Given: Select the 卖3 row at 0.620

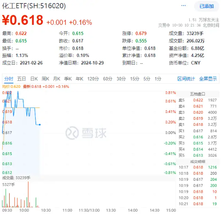Looking at the screenshot, I should (x=198, y=112).
